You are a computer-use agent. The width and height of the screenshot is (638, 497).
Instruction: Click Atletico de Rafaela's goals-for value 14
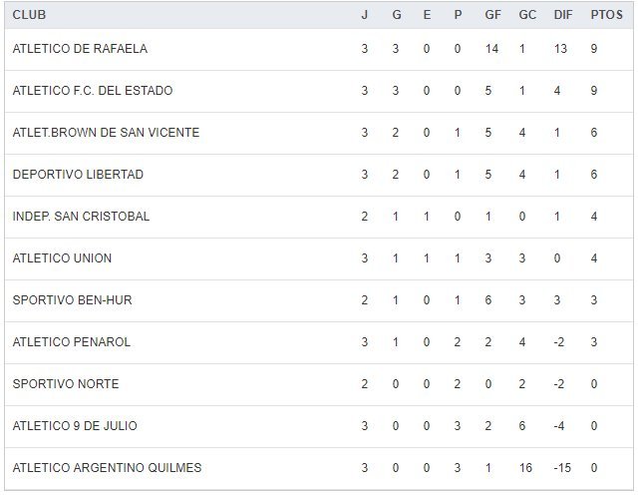pyautogui.click(x=491, y=49)
